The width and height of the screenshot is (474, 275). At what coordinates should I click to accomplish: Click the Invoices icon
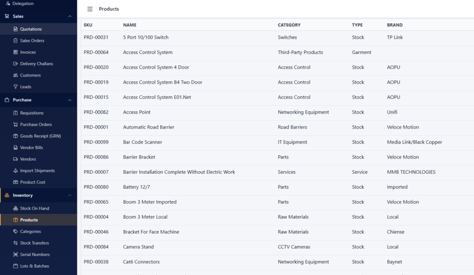click(x=15, y=52)
